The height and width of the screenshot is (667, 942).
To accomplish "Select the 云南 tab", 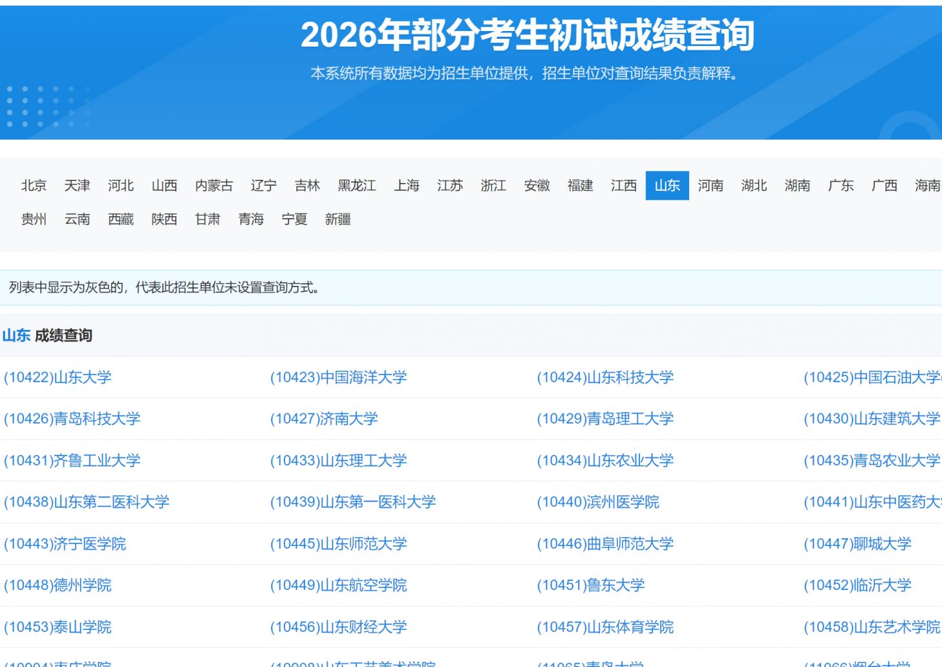I will pos(77,219).
